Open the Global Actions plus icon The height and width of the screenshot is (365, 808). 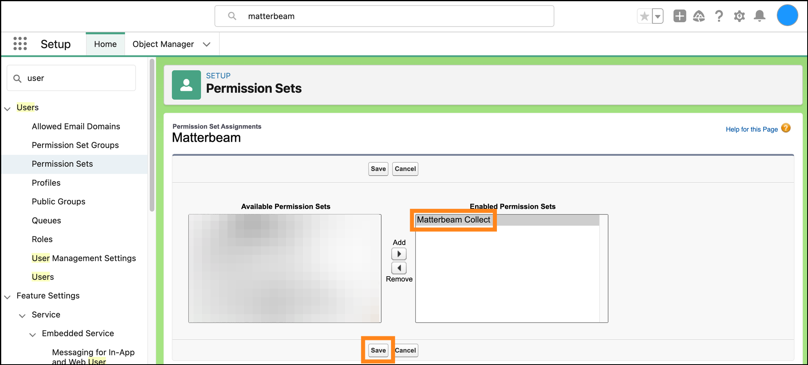point(680,16)
